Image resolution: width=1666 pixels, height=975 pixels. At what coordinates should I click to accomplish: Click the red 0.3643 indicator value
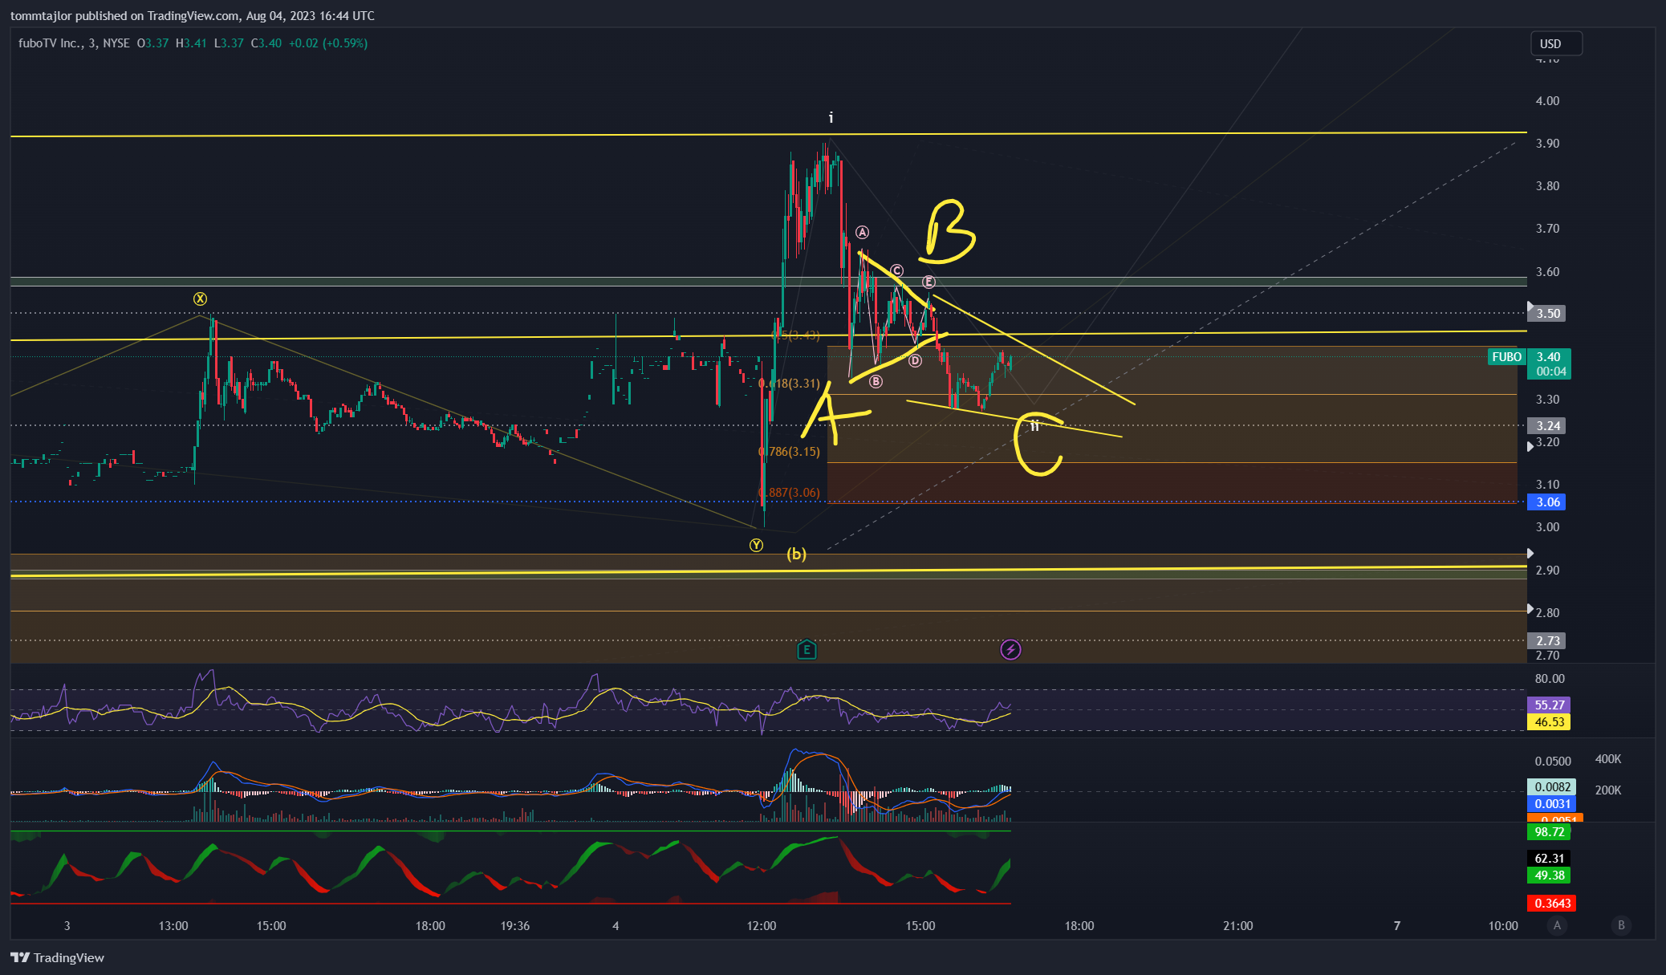1551,903
